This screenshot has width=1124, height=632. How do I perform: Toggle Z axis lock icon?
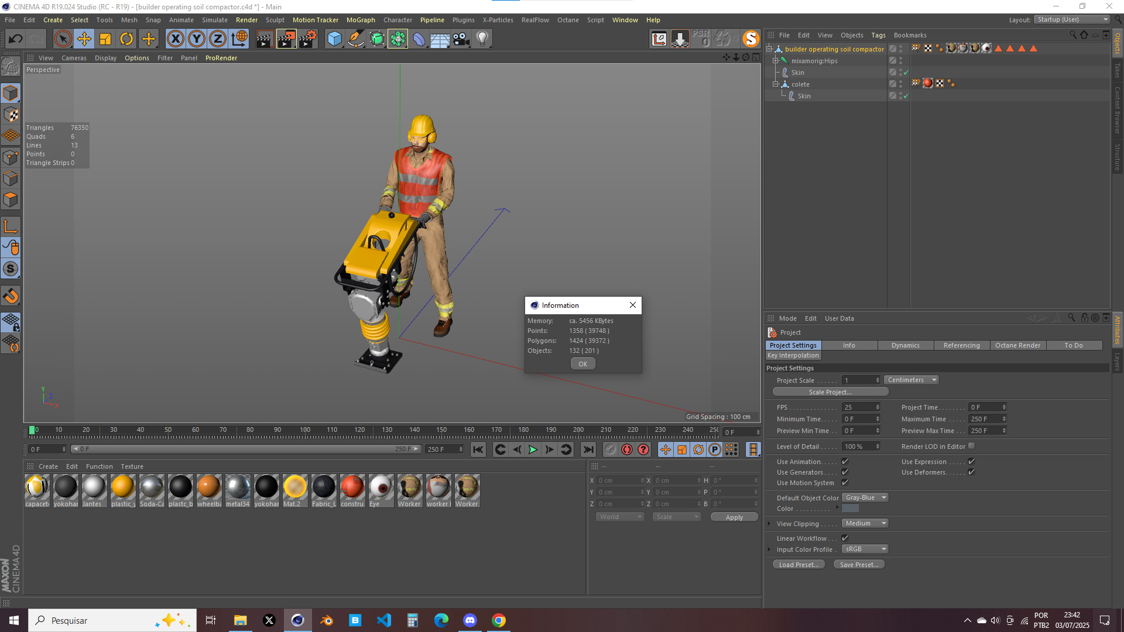click(x=218, y=39)
